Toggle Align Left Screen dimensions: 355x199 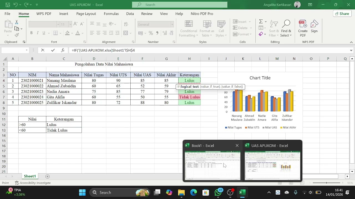tap(92, 33)
